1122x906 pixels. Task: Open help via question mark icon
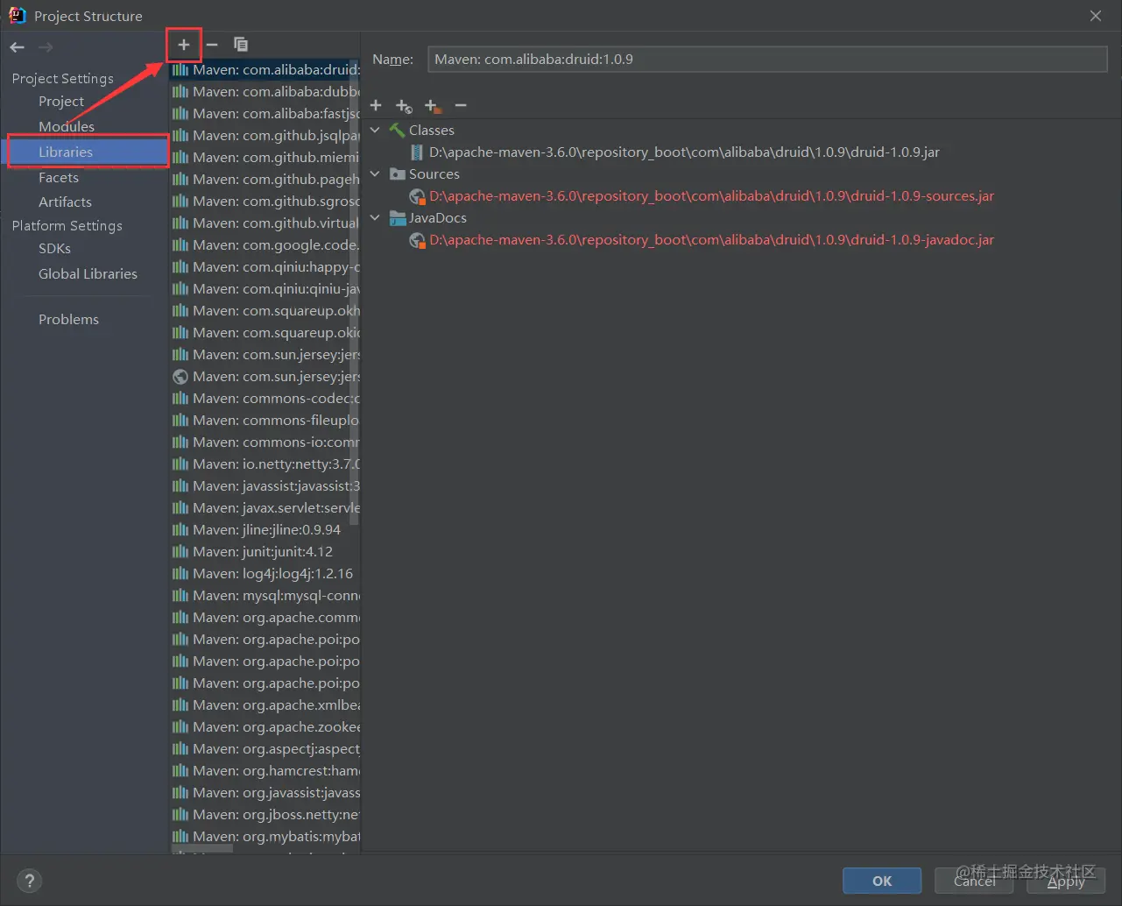pyautogui.click(x=29, y=881)
